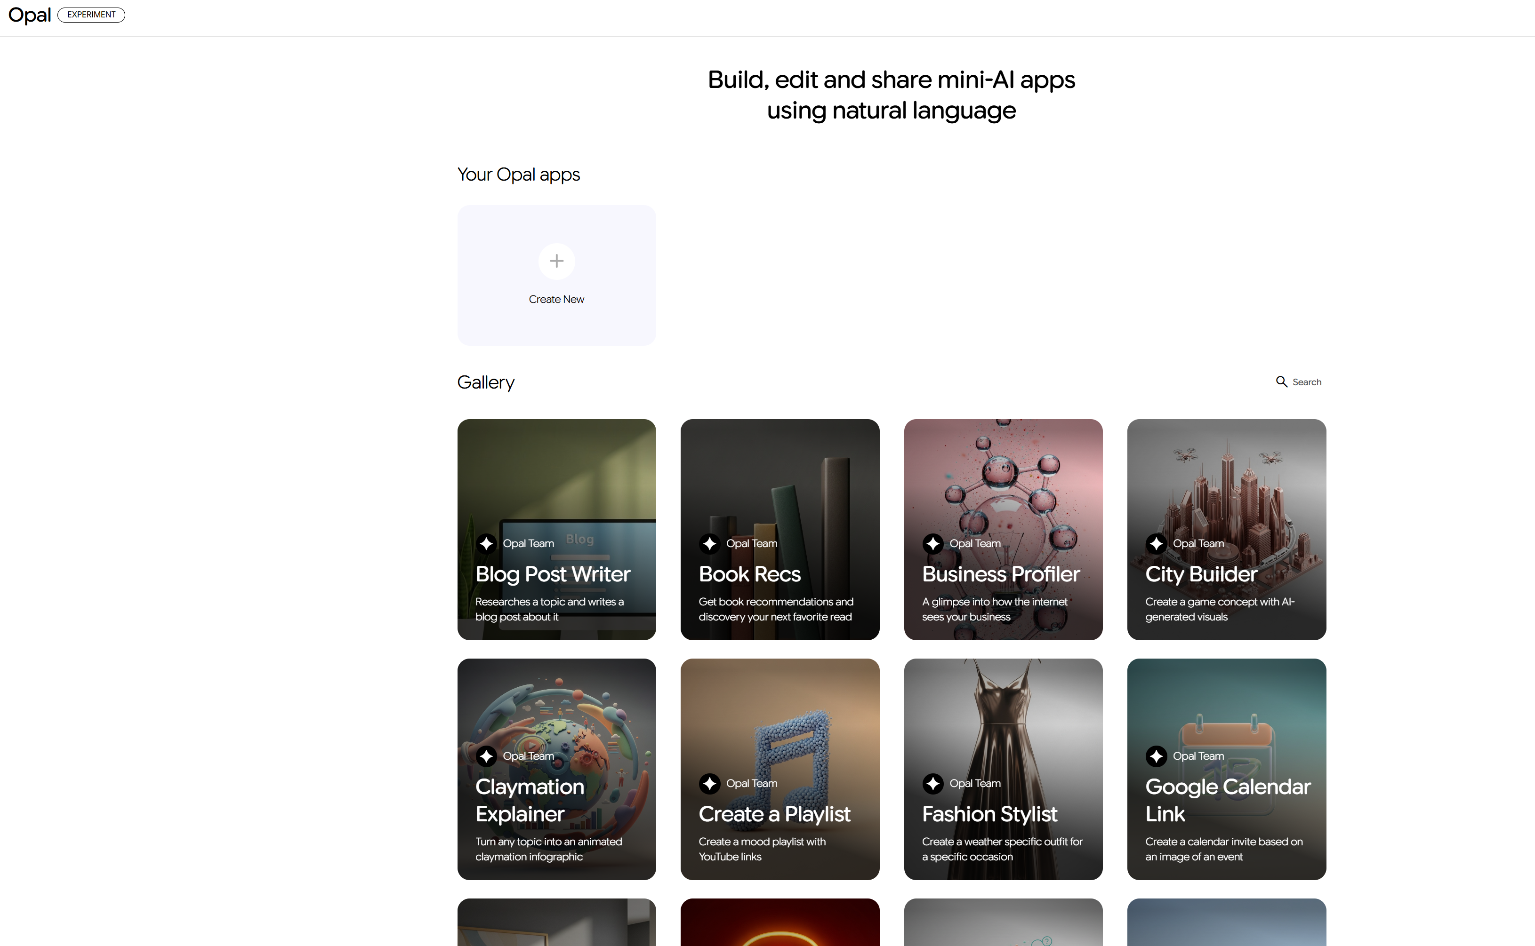This screenshot has width=1535, height=946.
Task: Click the Gallery search magnifier icon
Action: click(x=1281, y=382)
